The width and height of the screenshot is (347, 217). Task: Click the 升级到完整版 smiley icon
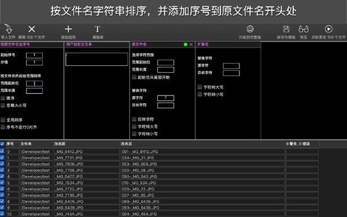click(x=250, y=29)
